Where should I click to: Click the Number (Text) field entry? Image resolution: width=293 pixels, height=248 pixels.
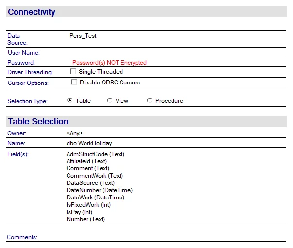86,219
